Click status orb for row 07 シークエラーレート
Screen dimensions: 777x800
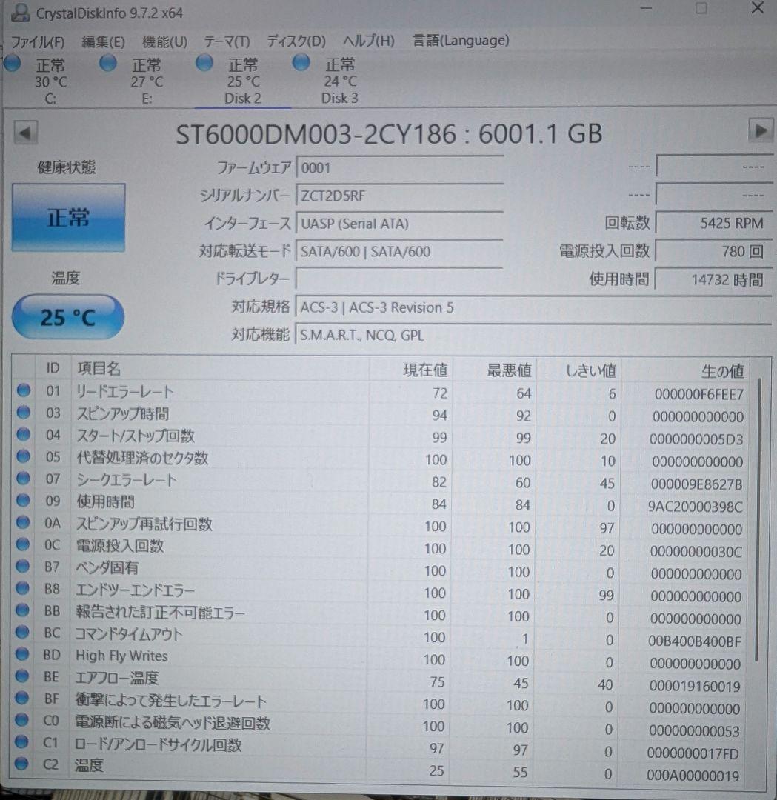tap(23, 478)
